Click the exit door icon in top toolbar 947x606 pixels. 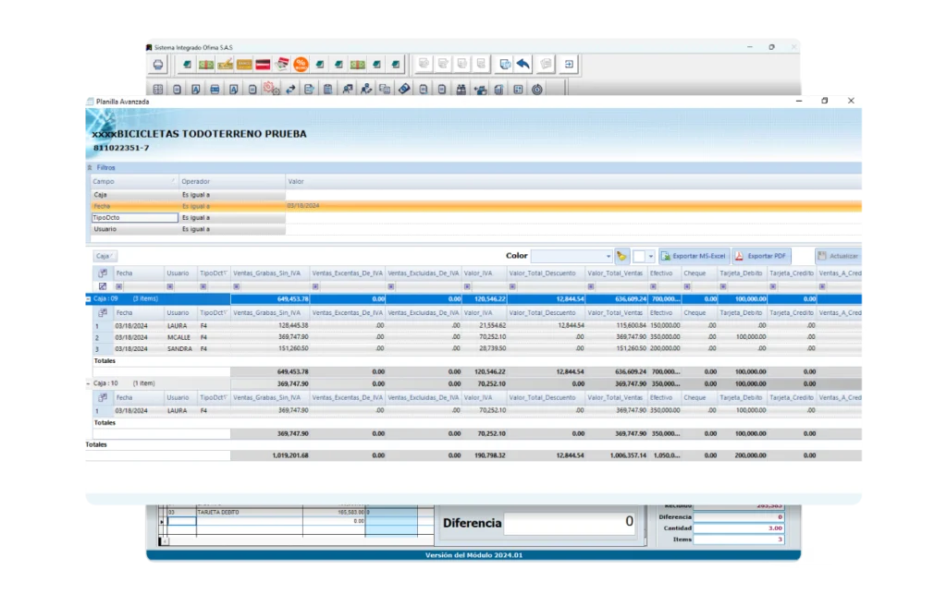click(569, 64)
